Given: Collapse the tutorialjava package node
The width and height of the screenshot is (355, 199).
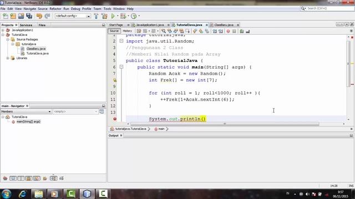Looking at the screenshot, I should (x=13, y=44).
